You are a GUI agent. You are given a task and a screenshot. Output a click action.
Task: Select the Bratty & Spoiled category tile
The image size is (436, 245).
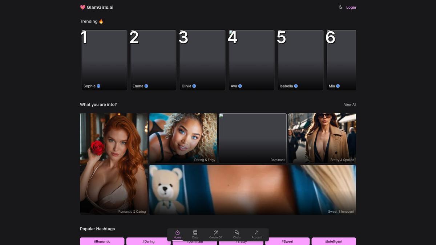322,138
